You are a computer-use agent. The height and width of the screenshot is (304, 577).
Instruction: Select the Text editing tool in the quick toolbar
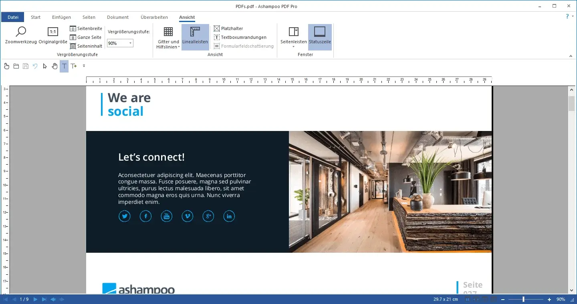[x=64, y=66]
